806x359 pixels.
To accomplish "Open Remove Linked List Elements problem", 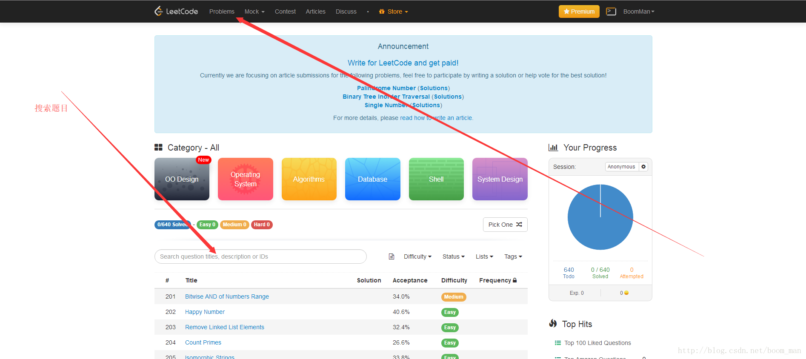I will [x=225, y=327].
